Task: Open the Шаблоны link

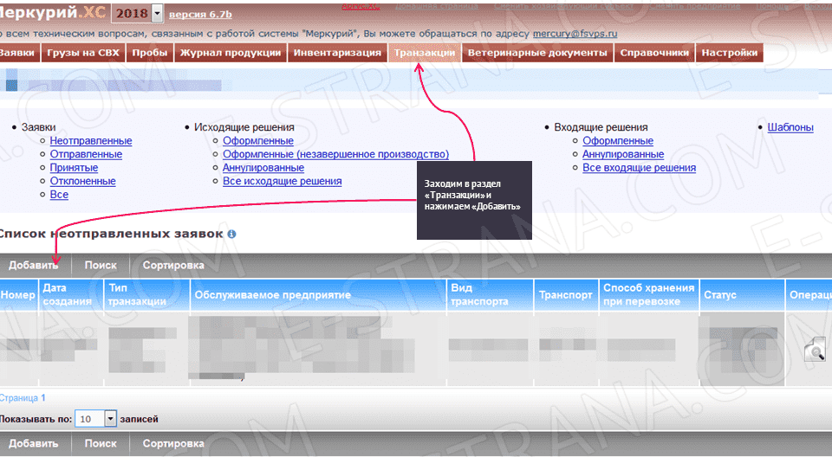Action: click(790, 126)
